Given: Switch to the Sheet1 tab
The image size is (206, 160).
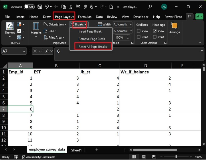Looking at the screenshot, I should coord(76,150).
